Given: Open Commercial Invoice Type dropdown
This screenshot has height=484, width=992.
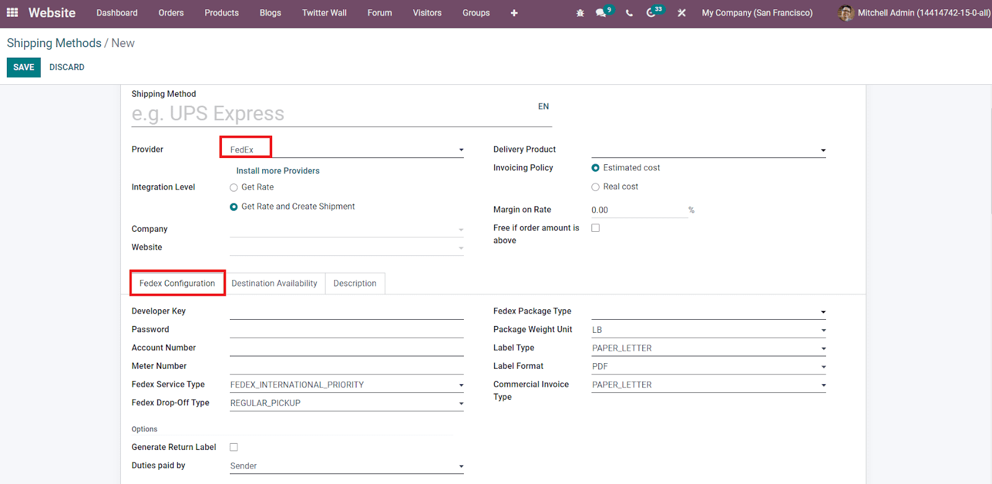Looking at the screenshot, I should point(709,385).
